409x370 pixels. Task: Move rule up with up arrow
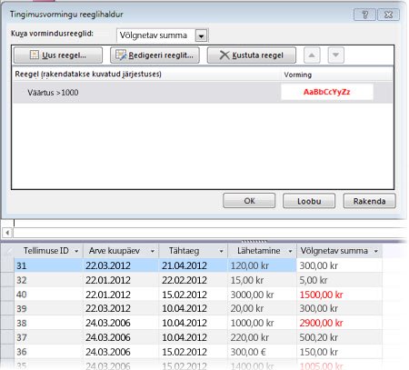click(312, 55)
